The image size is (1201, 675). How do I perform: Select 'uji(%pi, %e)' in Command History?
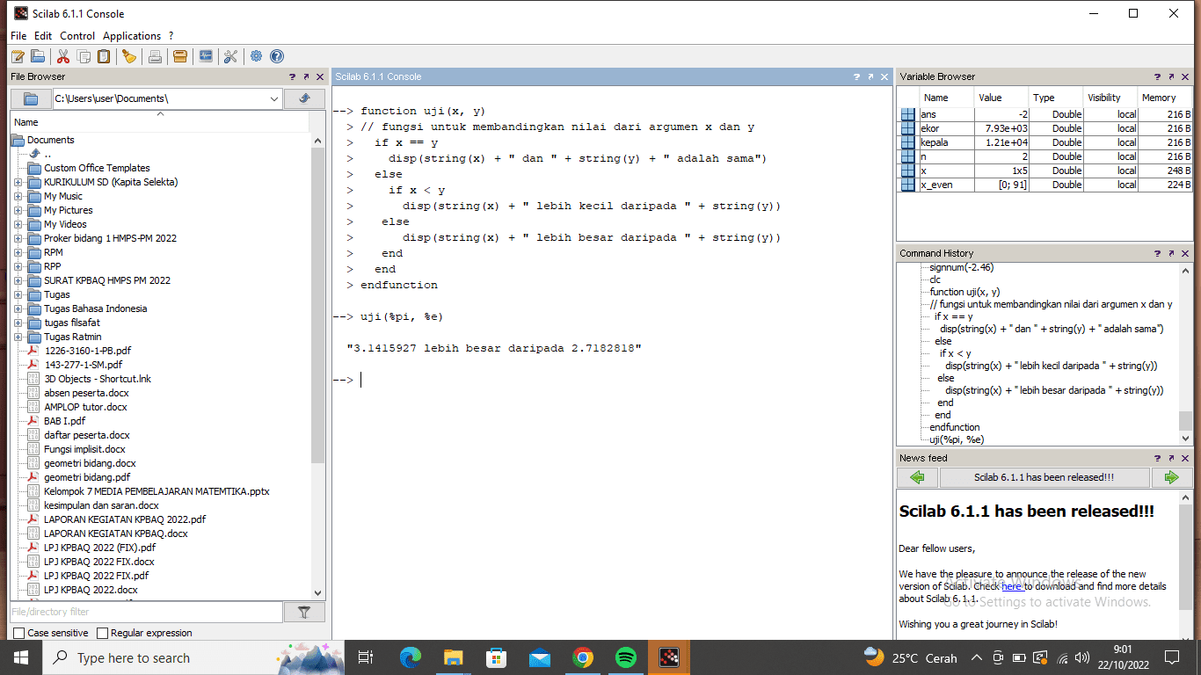tap(957, 439)
